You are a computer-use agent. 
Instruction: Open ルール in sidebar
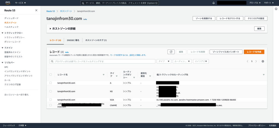click(x=7, y=80)
